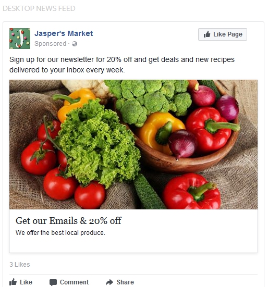Click the white link card area below the image

(133, 231)
